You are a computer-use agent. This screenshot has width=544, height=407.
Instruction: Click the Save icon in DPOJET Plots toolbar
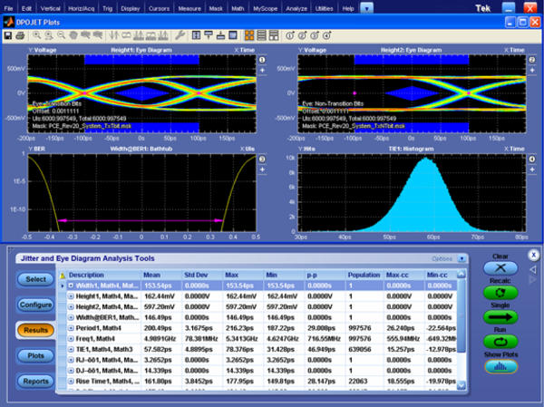[x=8, y=35]
